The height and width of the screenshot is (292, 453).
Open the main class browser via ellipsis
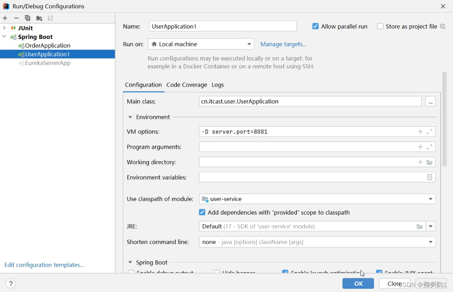[x=430, y=101]
